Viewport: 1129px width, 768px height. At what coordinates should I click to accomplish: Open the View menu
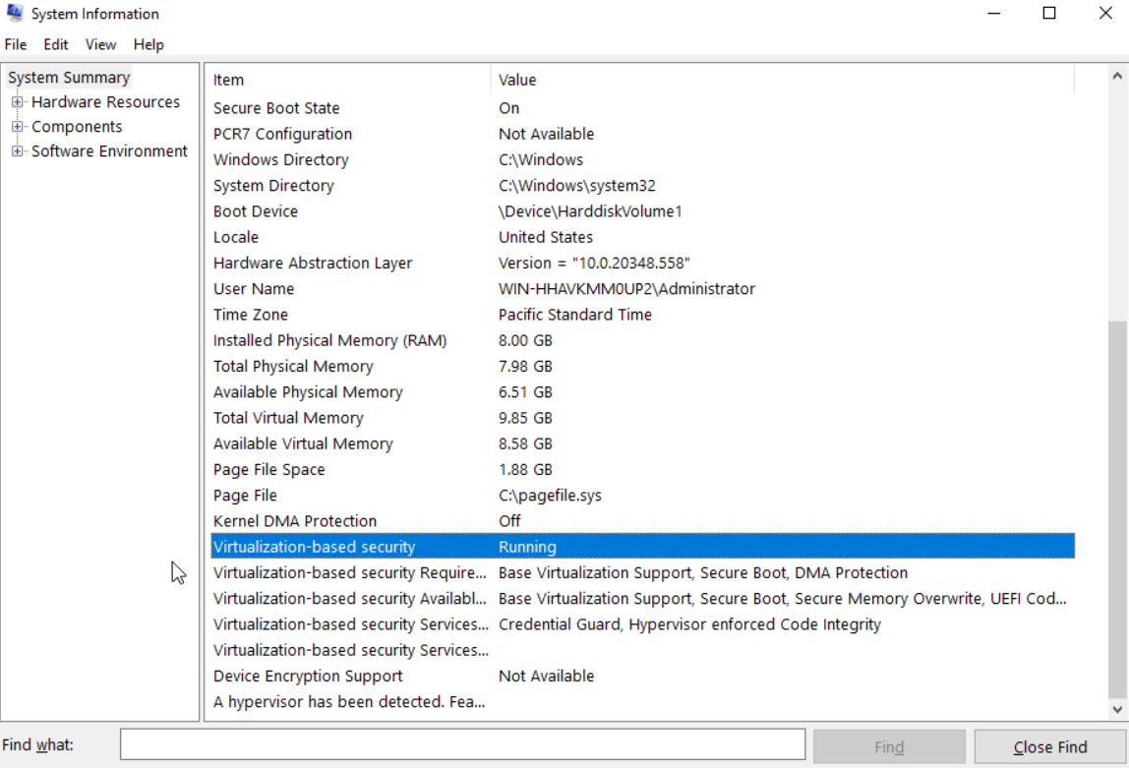[x=100, y=44]
